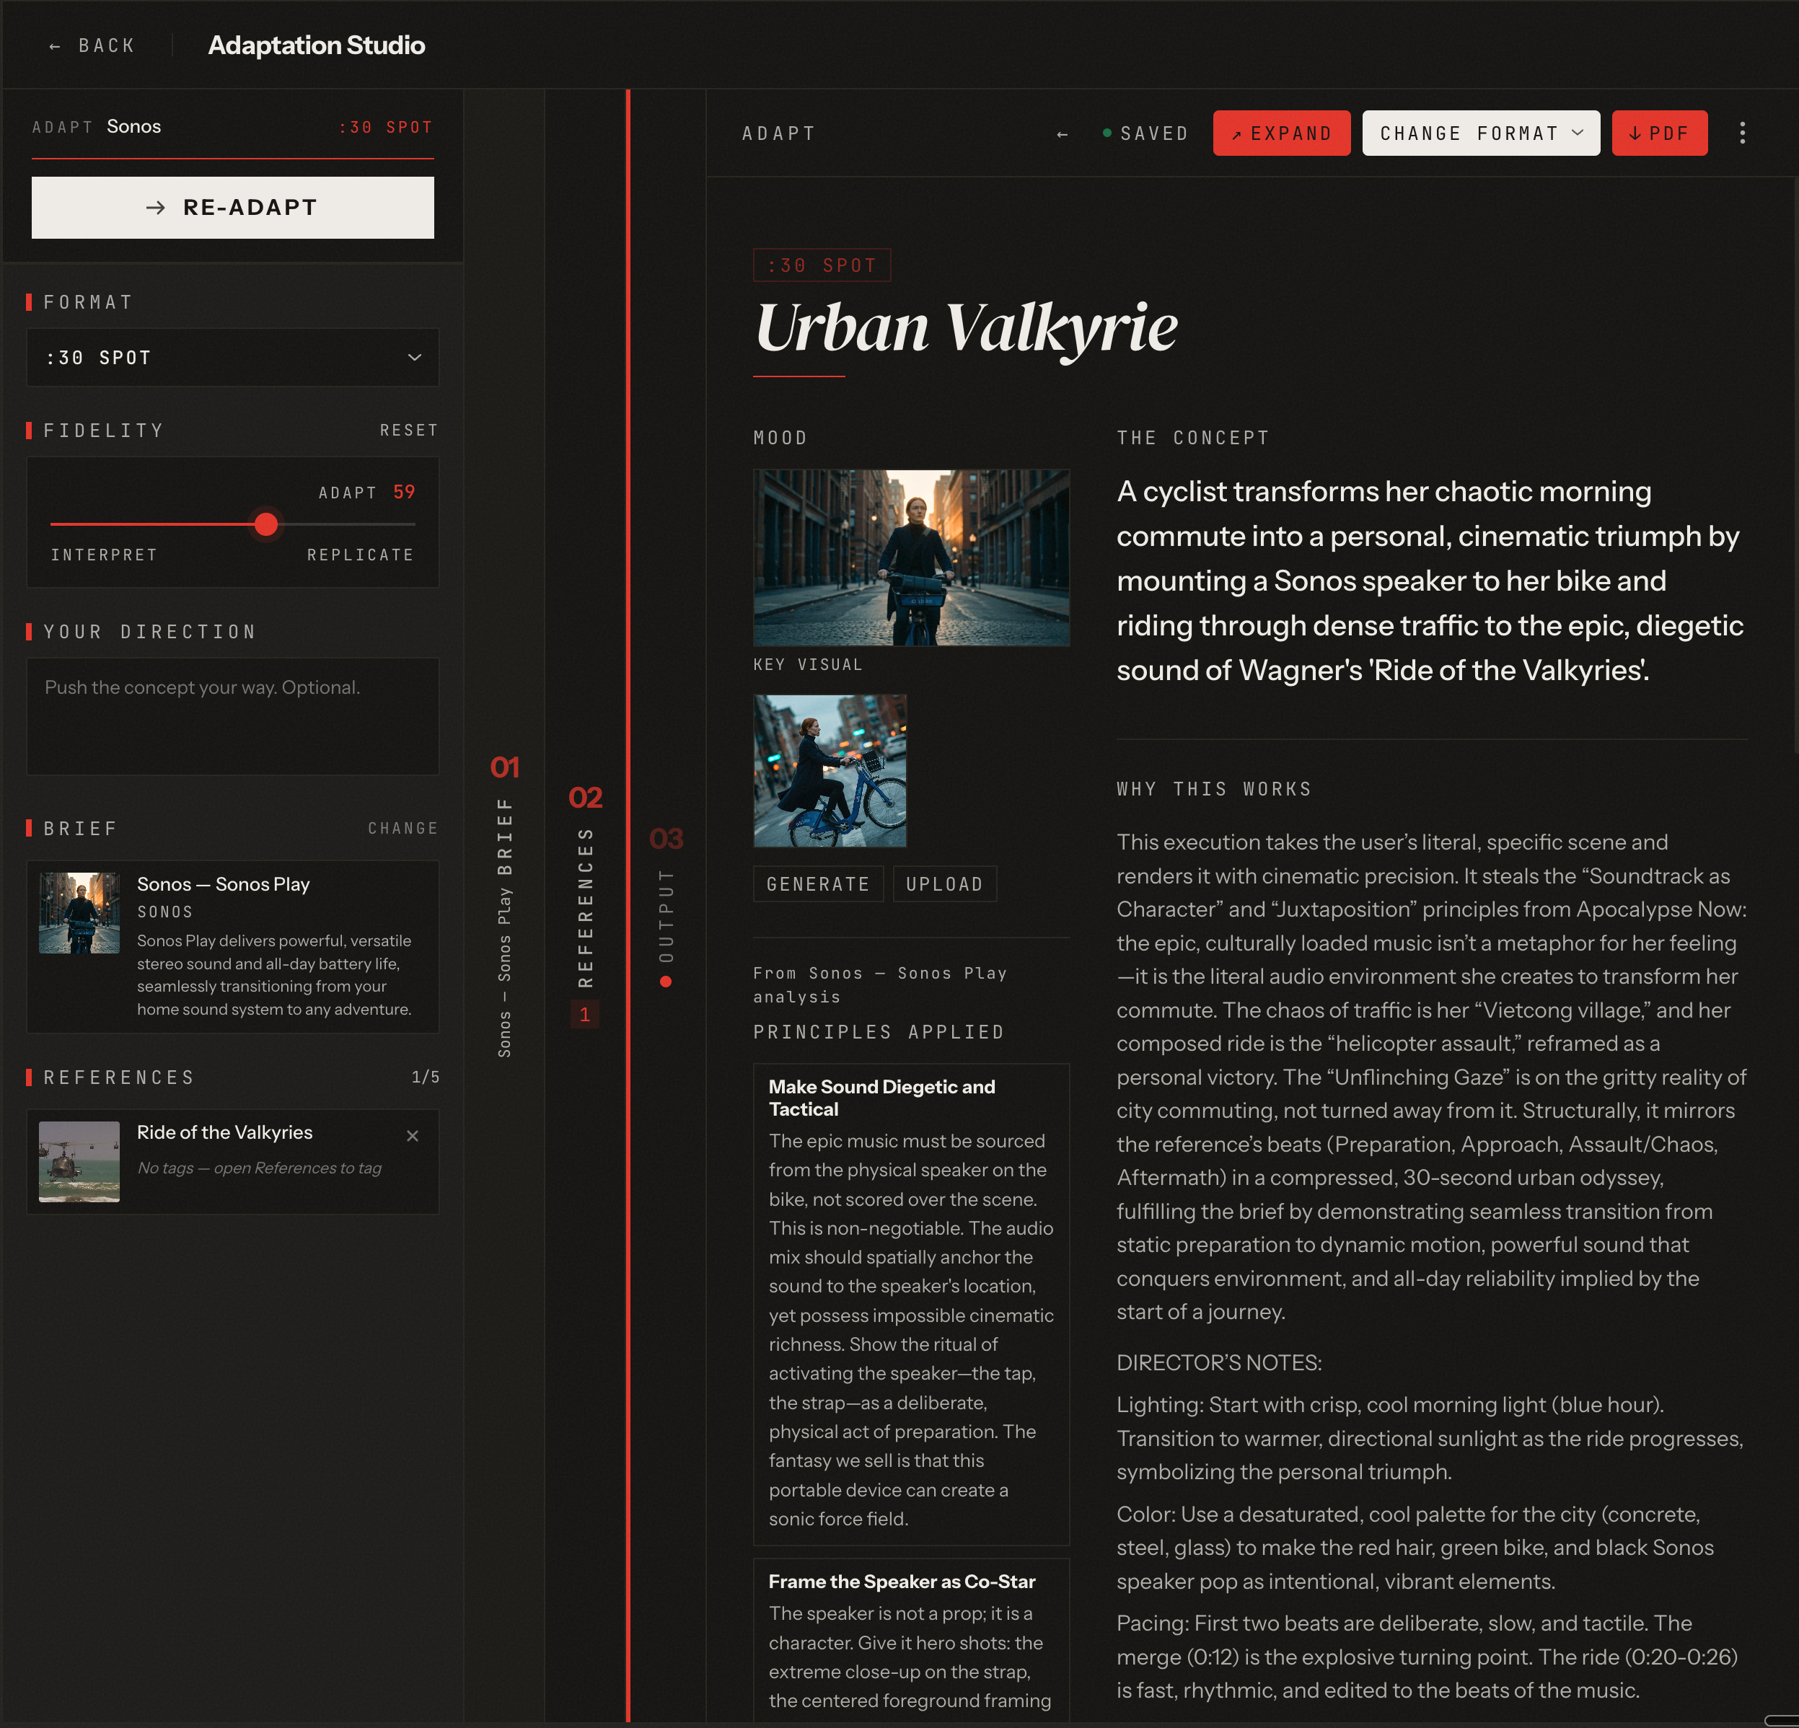Click the Sonos — Sonos Play brief title
1799x1728 pixels.
click(223, 885)
